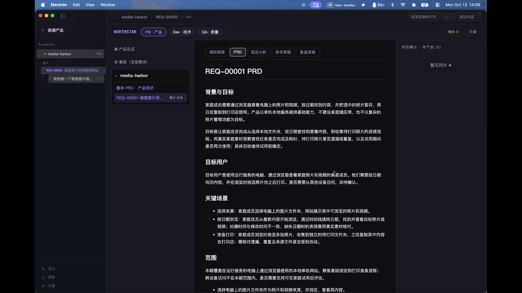Collapse the media-harbor section arrow
Viewport: 522px width, 293px height.
point(116,76)
